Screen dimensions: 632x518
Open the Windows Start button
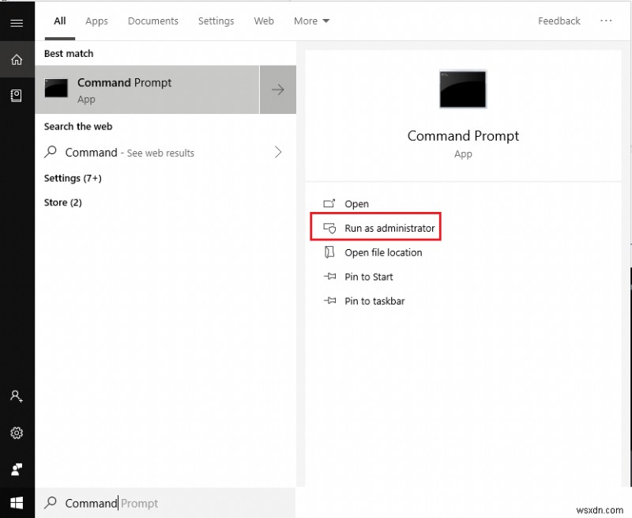point(17,503)
